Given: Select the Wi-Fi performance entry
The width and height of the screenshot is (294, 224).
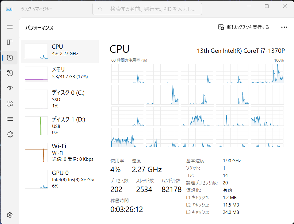Looking at the screenshot, I should click(x=60, y=152).
